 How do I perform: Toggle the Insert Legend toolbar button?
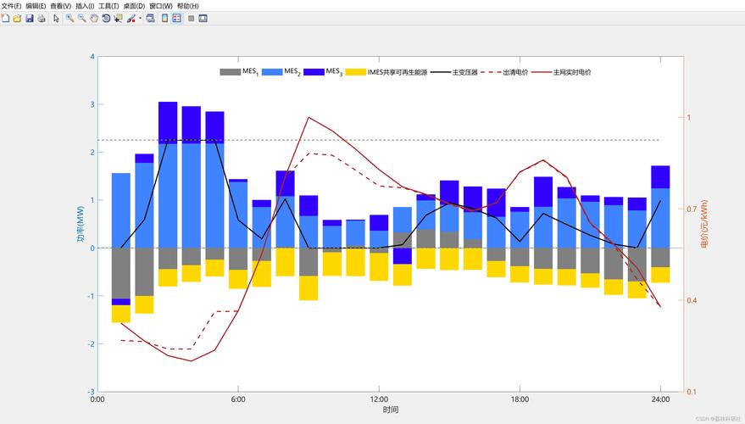click(176, 18)
